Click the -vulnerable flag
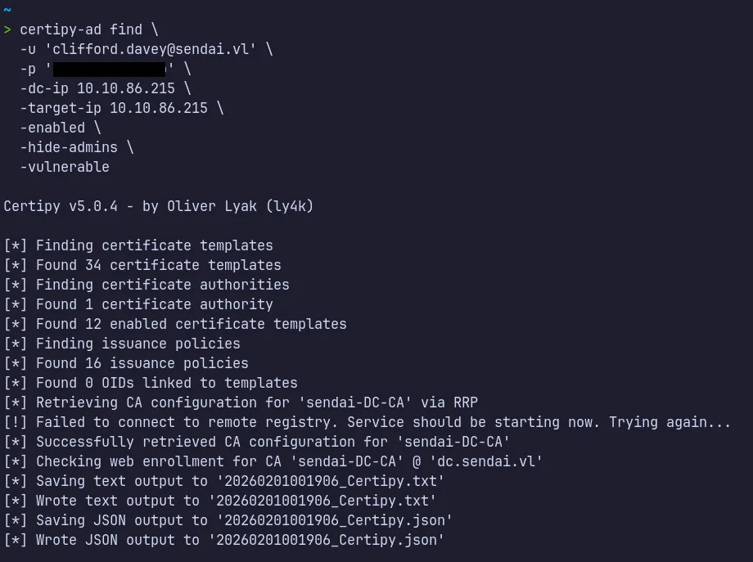Viewport: 753px width, 562px height. [65, 167]
